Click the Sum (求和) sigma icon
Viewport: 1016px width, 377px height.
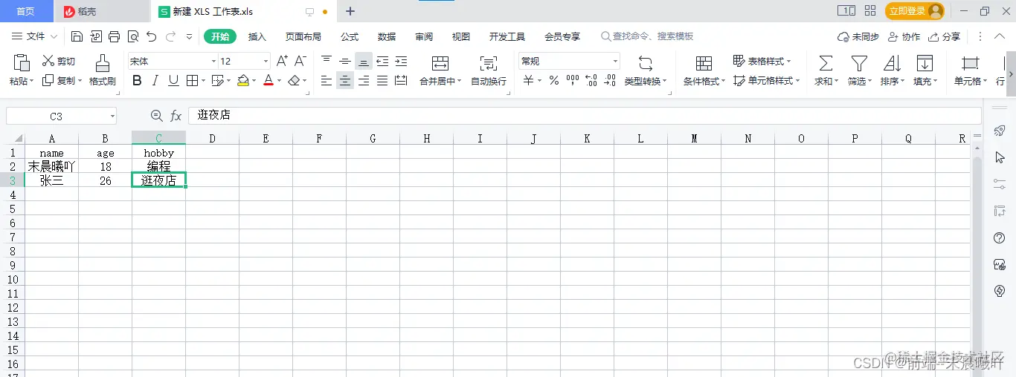coord(825,63)
